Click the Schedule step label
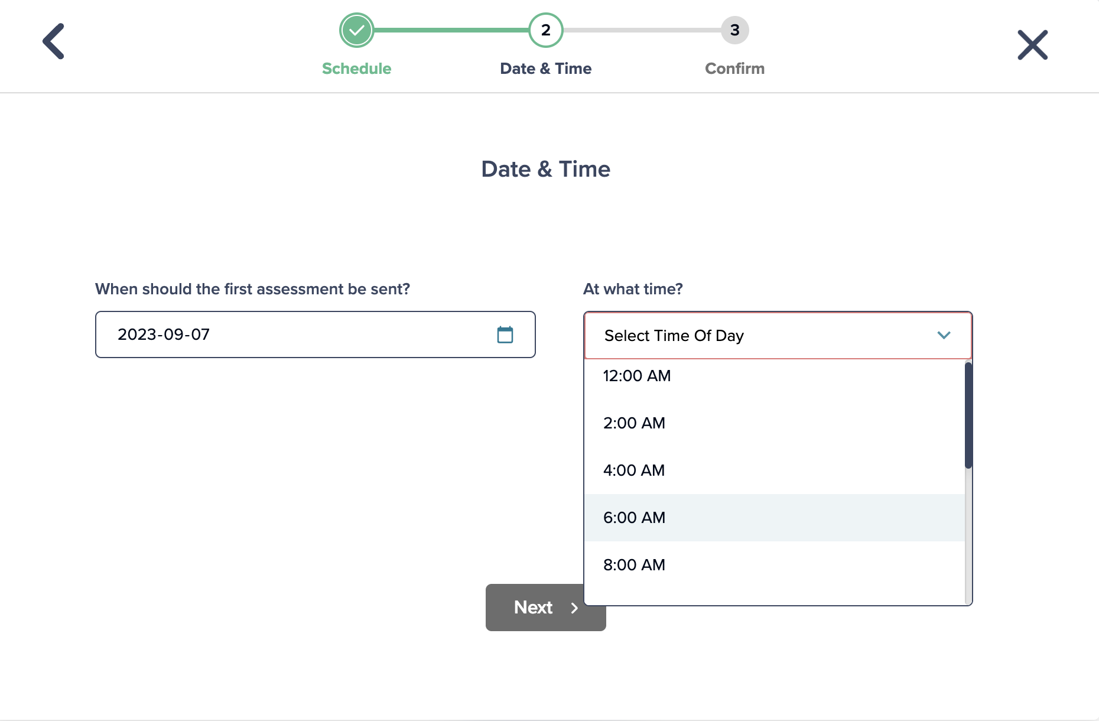Image resolution: width=1099 pixels, height=721 pixels. pos(356,69)
